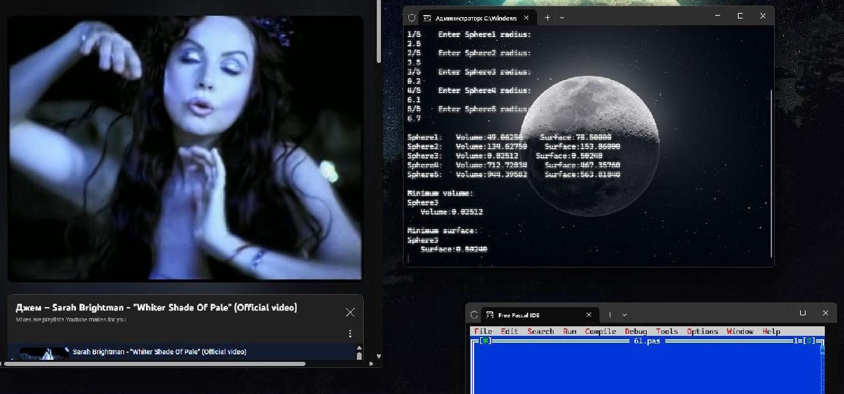Click the 61.pas editor window title
The width and height of the screenshot is (844, 394).
(x=647, y=340)
